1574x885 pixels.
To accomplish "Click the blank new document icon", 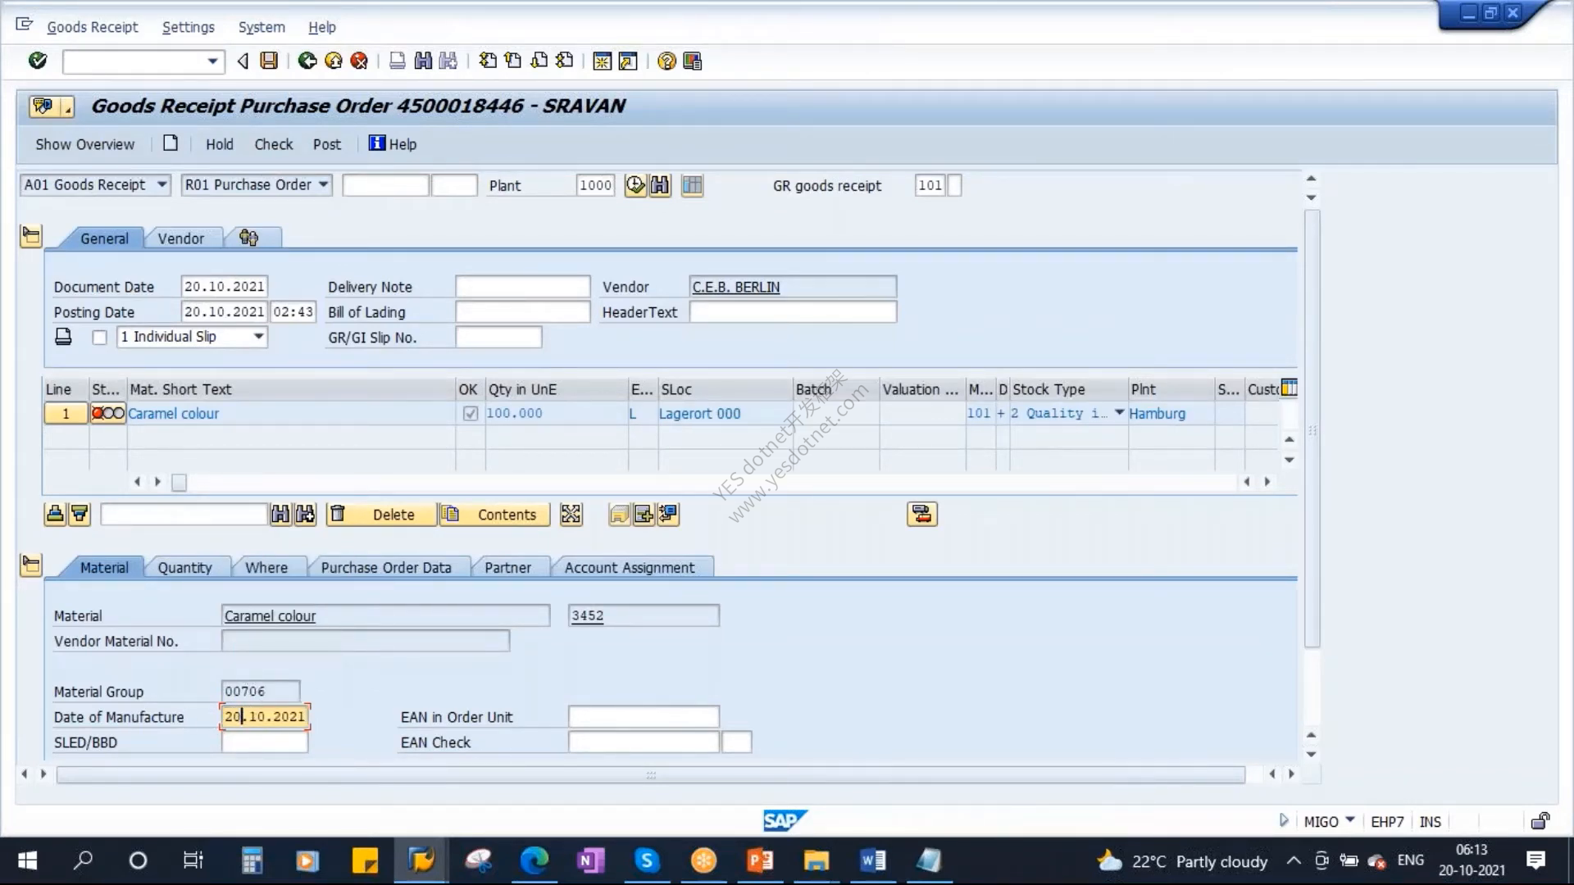I will 171,143.
